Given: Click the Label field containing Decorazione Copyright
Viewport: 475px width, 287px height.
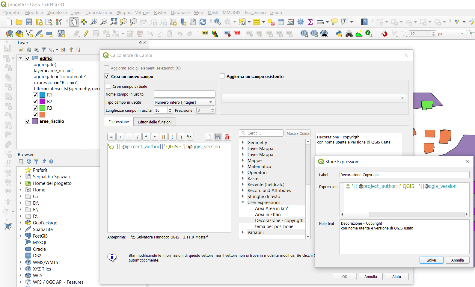Looking at the screenshot, I should pyautogui.click(x=404, y=175).
